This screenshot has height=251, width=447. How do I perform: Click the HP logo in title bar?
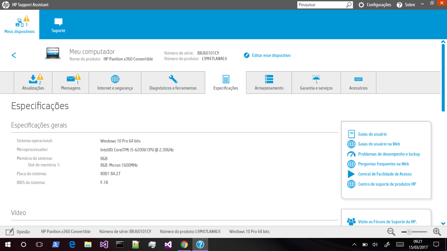(x=5, y=5)
